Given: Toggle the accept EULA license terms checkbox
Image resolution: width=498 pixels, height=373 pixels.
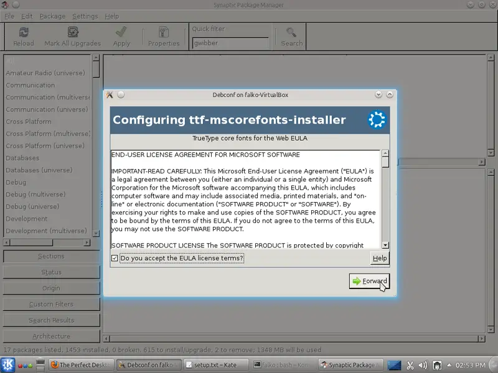Looking at the screenshot, I should [x=115, y=258].
